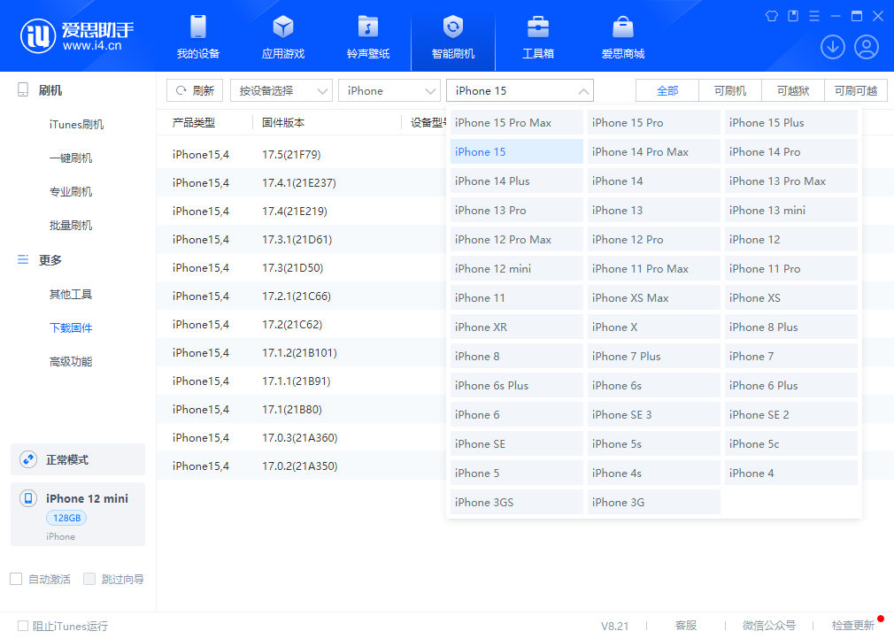Expand 按设备选择 dropdown
Viewport: 894px width, 639px height.
[x=281, y=90]
